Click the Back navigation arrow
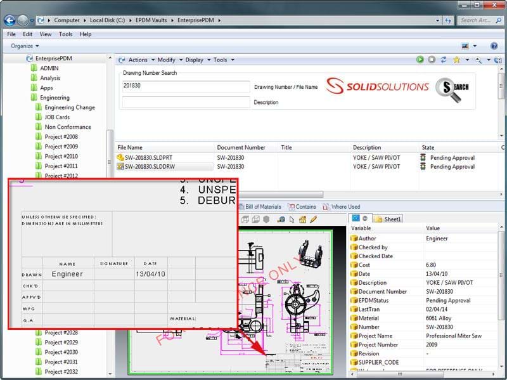 pyautogui.click(x=11, y=20)
